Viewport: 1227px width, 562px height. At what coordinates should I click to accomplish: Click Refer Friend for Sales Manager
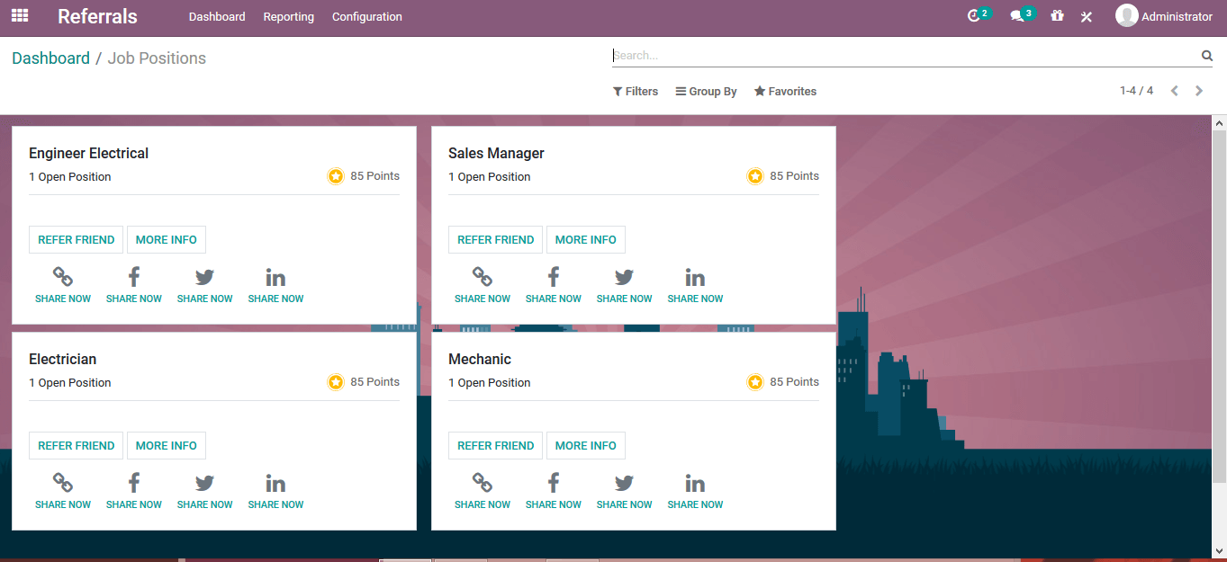[x=496, y=240]
